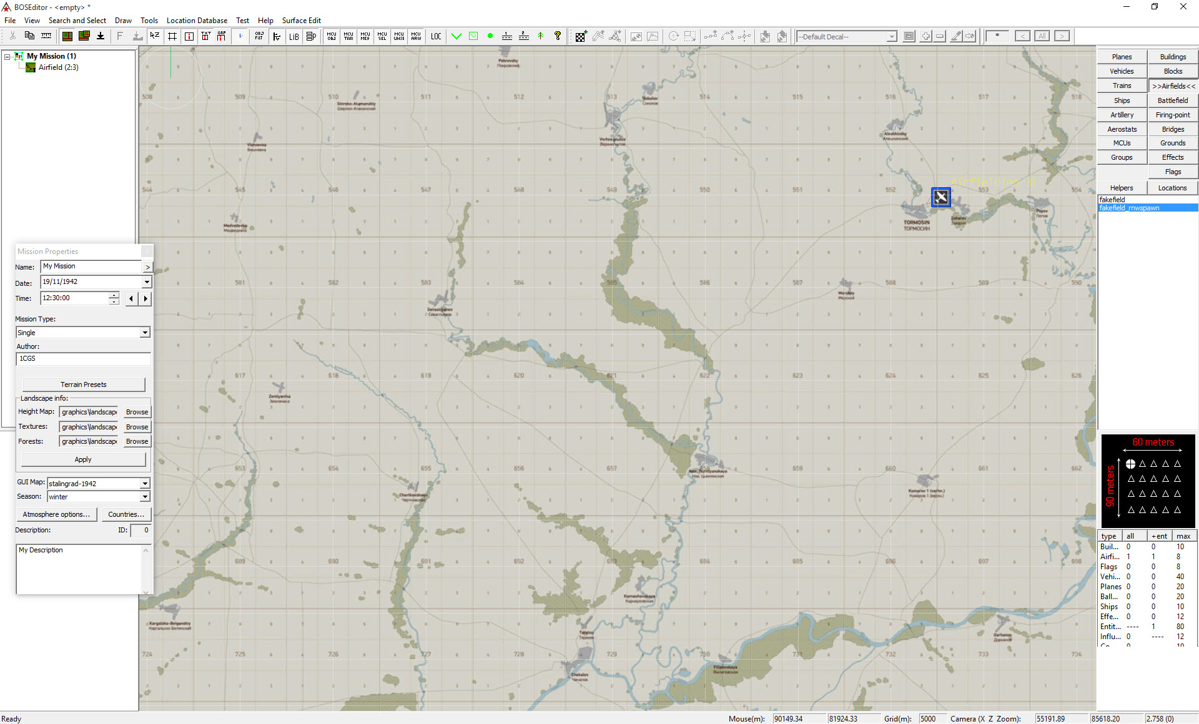Click the Terrain Presets button
The height and width of the screenshot is (724, 1199).
(84, 384)
